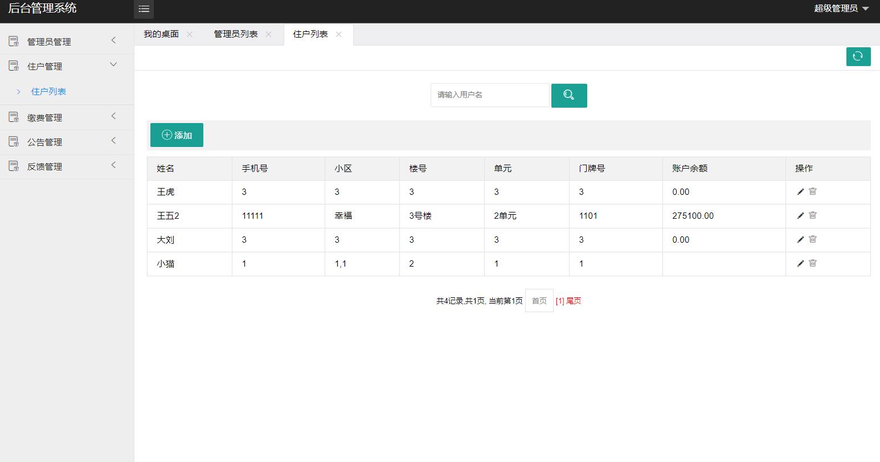
Task: Click the 反馈管理 sidebar entry
Action: click(x=46, y=166)
